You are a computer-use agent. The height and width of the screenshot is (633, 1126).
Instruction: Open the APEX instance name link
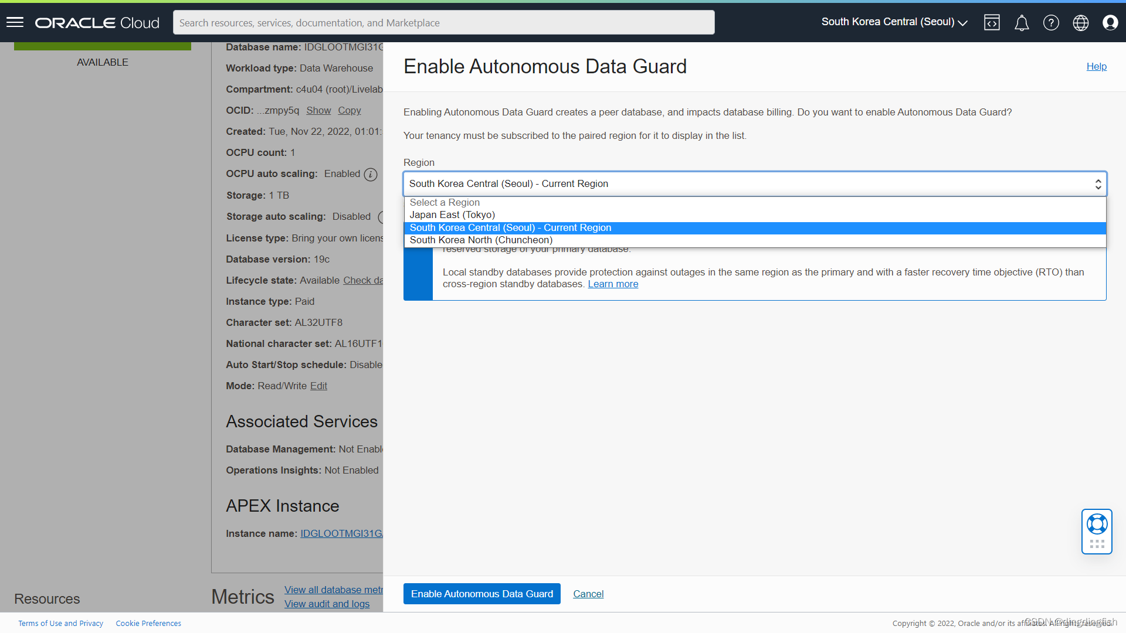341,534
